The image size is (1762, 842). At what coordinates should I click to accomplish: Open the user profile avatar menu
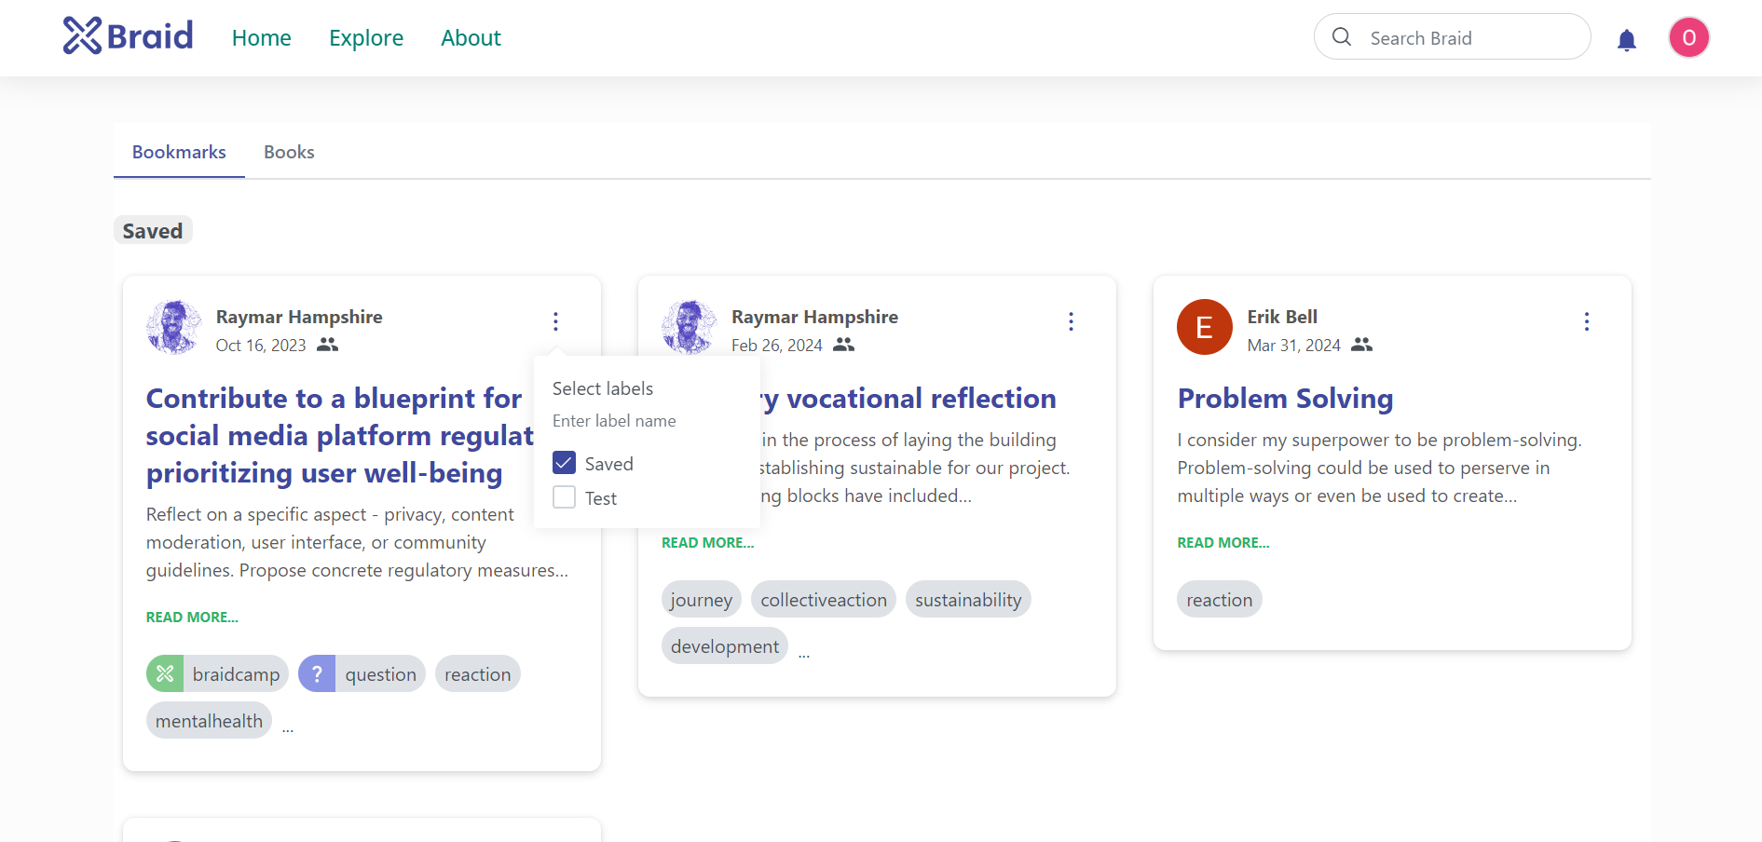click(x=1688, y=38)
